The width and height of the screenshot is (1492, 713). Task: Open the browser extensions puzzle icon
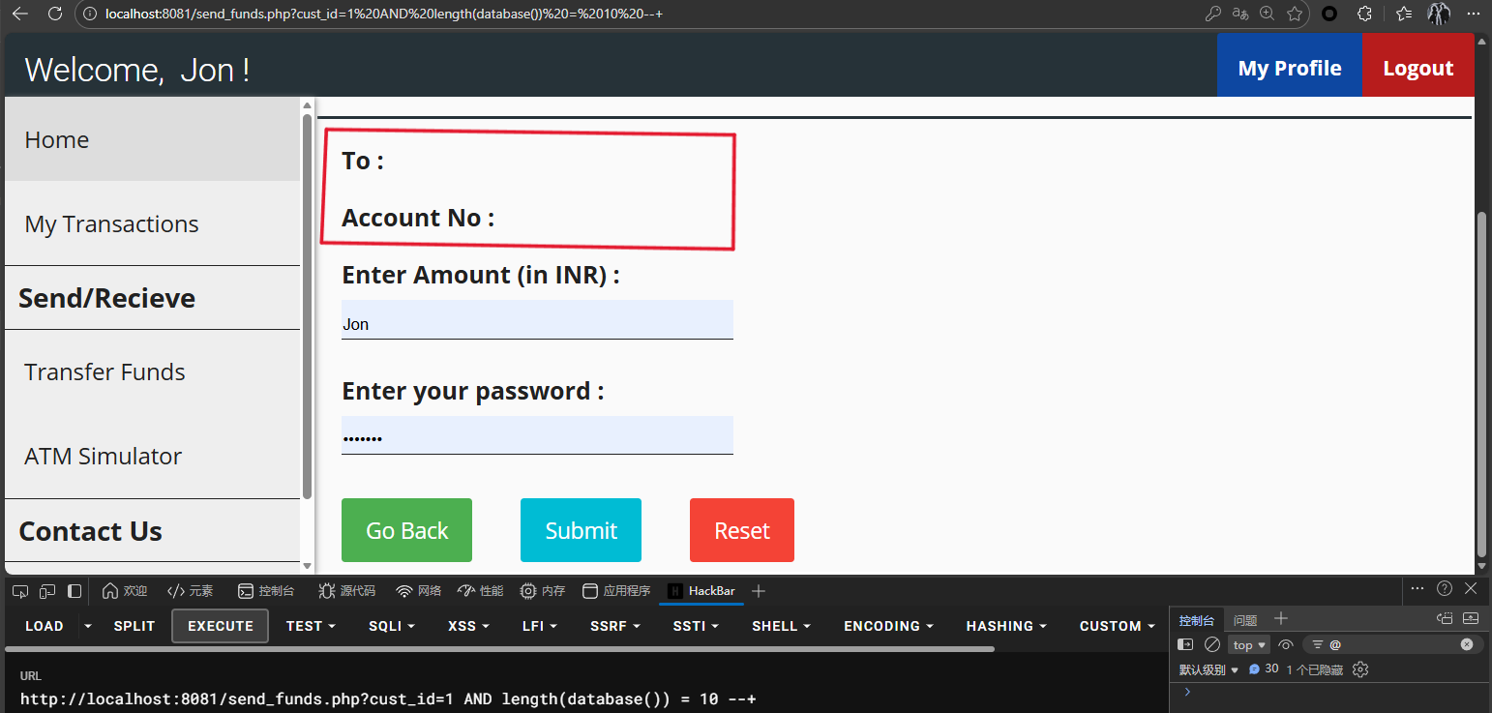[x=1364, y=14]
